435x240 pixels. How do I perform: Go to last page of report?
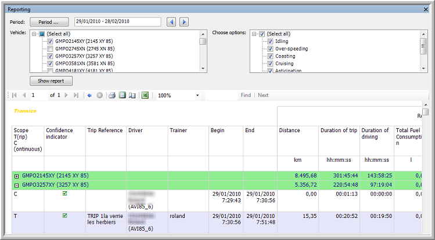click(x=76, y=95)
